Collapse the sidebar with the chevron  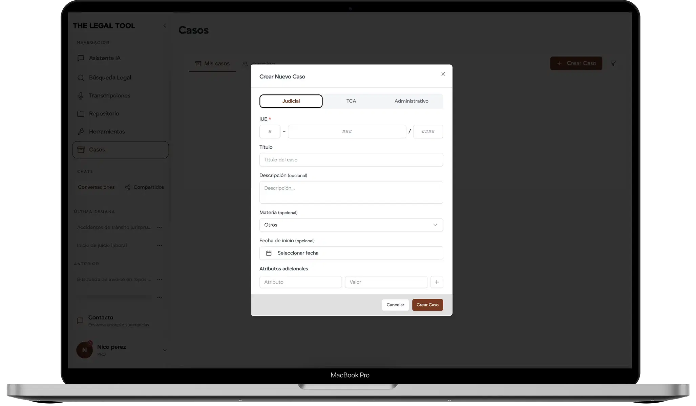click(x=165, y=26)
